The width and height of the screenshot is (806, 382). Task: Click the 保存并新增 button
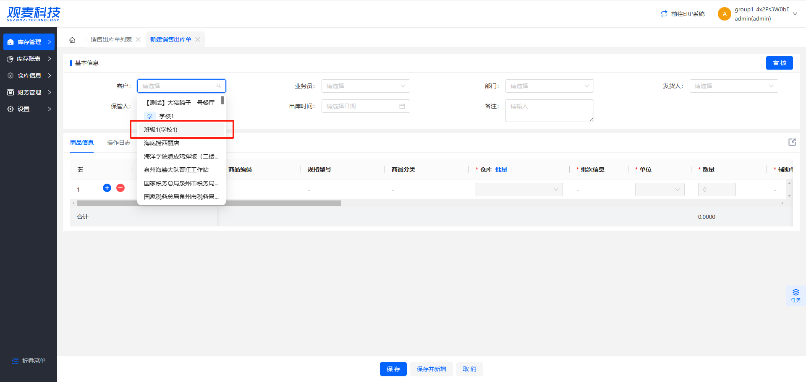click(x=432, y=369)
